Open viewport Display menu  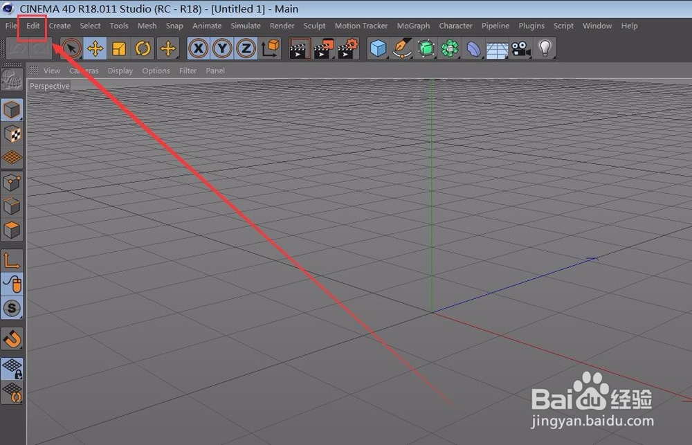[x=120, y=71]
